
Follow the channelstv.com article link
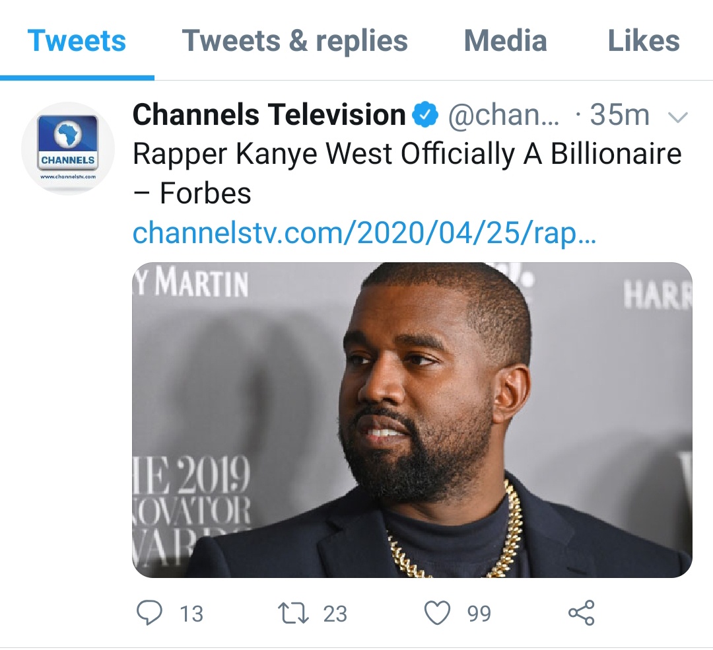click(x=364, y=234)
